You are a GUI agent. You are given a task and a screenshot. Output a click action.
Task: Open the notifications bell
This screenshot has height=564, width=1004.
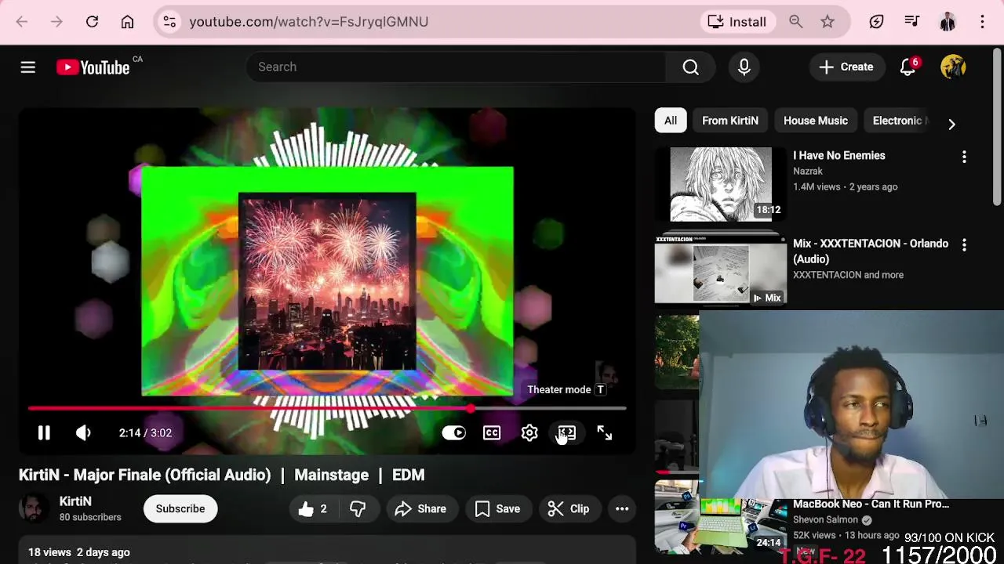[908, 67]
